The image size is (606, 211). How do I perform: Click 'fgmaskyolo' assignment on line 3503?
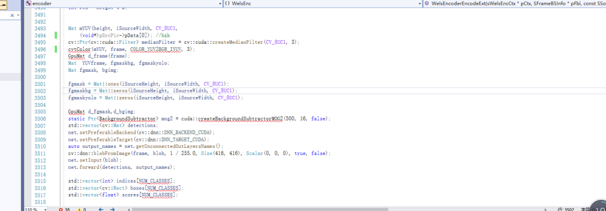point(82,98)
